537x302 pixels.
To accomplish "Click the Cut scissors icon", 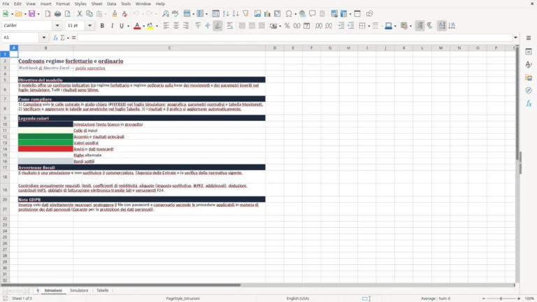I will click(80, 14).
